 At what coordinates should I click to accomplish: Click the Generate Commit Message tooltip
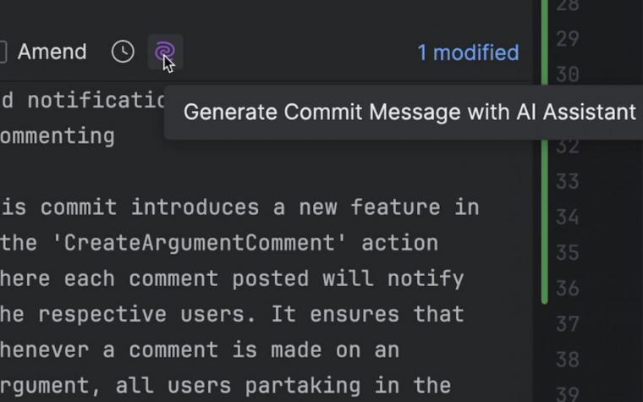[409, 113]
